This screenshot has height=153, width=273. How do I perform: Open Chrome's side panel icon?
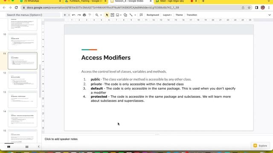256,8
